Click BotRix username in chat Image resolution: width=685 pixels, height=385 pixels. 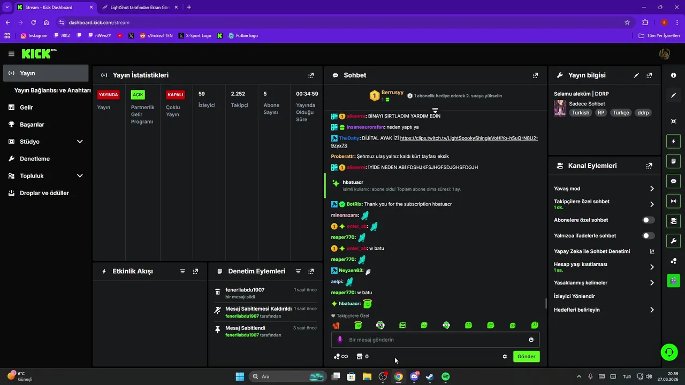tap(354, 204)
